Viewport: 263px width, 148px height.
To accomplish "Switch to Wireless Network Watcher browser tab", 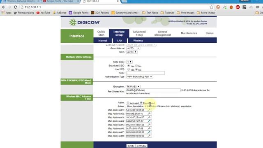I will [21, 1].
